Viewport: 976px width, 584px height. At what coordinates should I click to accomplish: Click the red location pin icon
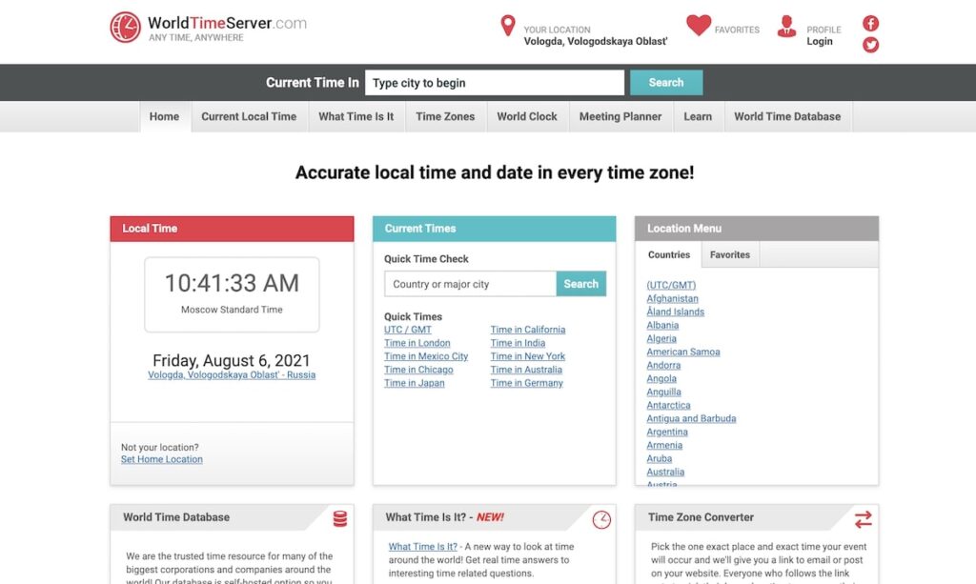click(x=508, y=26)
